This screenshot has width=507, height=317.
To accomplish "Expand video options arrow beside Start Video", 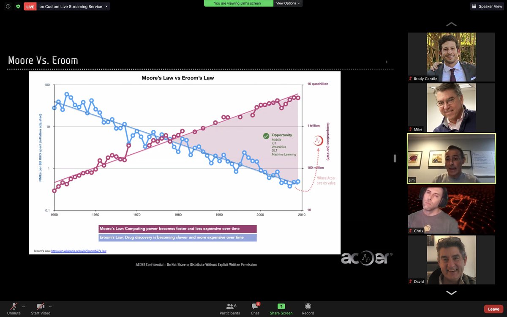I will pos(50,306).
